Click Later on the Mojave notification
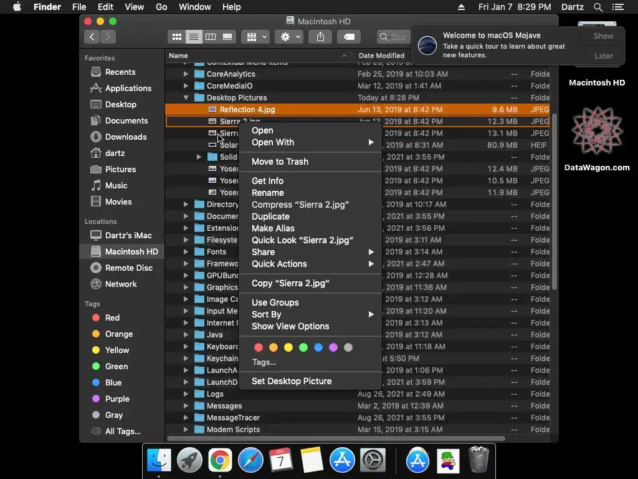 click(x=603, y=56)
